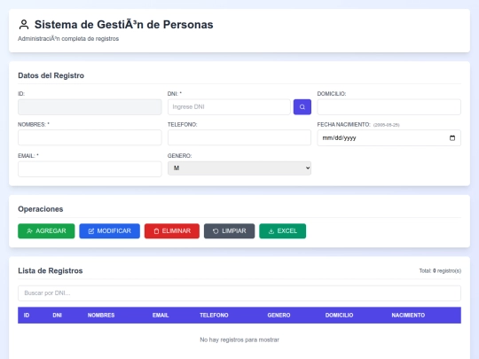Click the TELEFONO table column header

click(x=214, y=315)
